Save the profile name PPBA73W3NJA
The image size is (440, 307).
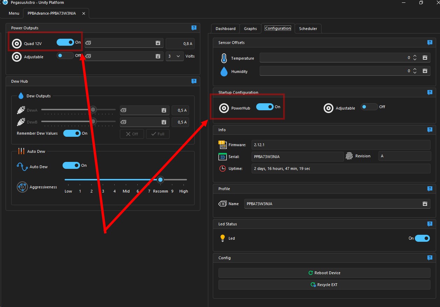tap(425, 204)
